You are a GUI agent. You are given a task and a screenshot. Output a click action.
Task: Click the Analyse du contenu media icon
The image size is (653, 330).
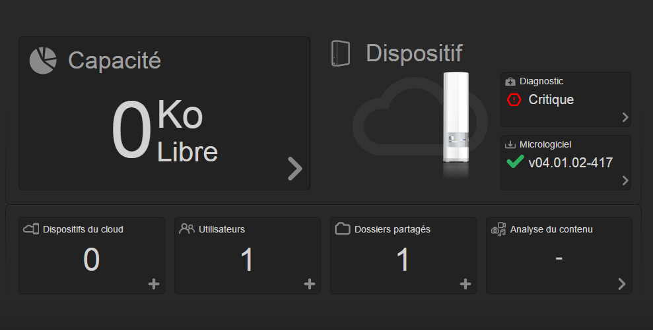click(499, 229)
